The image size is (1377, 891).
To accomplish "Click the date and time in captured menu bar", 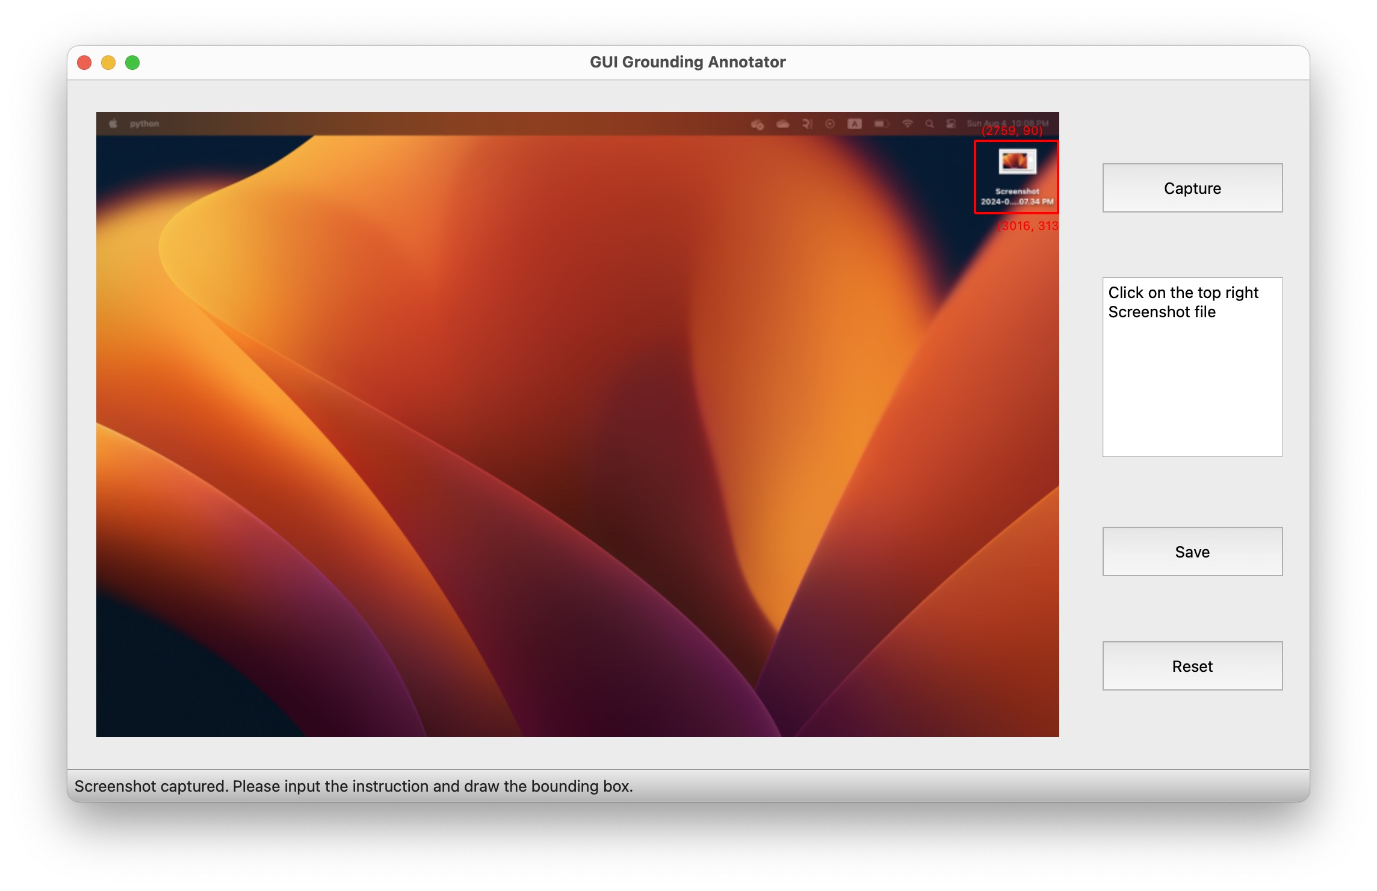I will click(x=1007, y=123).
